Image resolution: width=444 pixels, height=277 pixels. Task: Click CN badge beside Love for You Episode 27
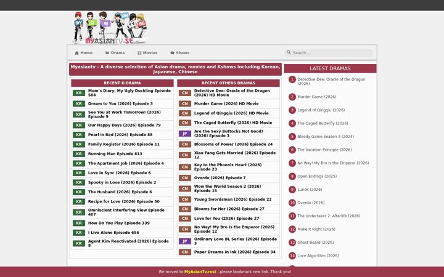click(x=185, y=219)
